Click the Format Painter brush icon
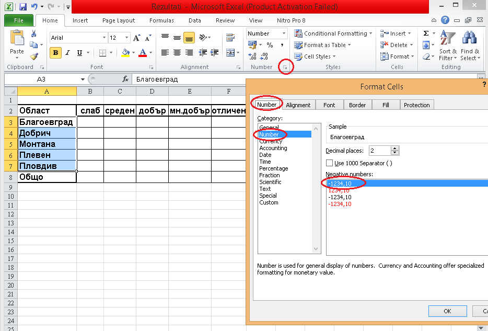 [x=34, y=56]
